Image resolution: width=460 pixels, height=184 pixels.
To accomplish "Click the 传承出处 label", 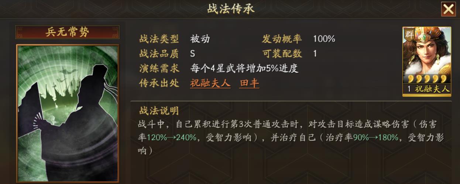I will tap(159, 83).
